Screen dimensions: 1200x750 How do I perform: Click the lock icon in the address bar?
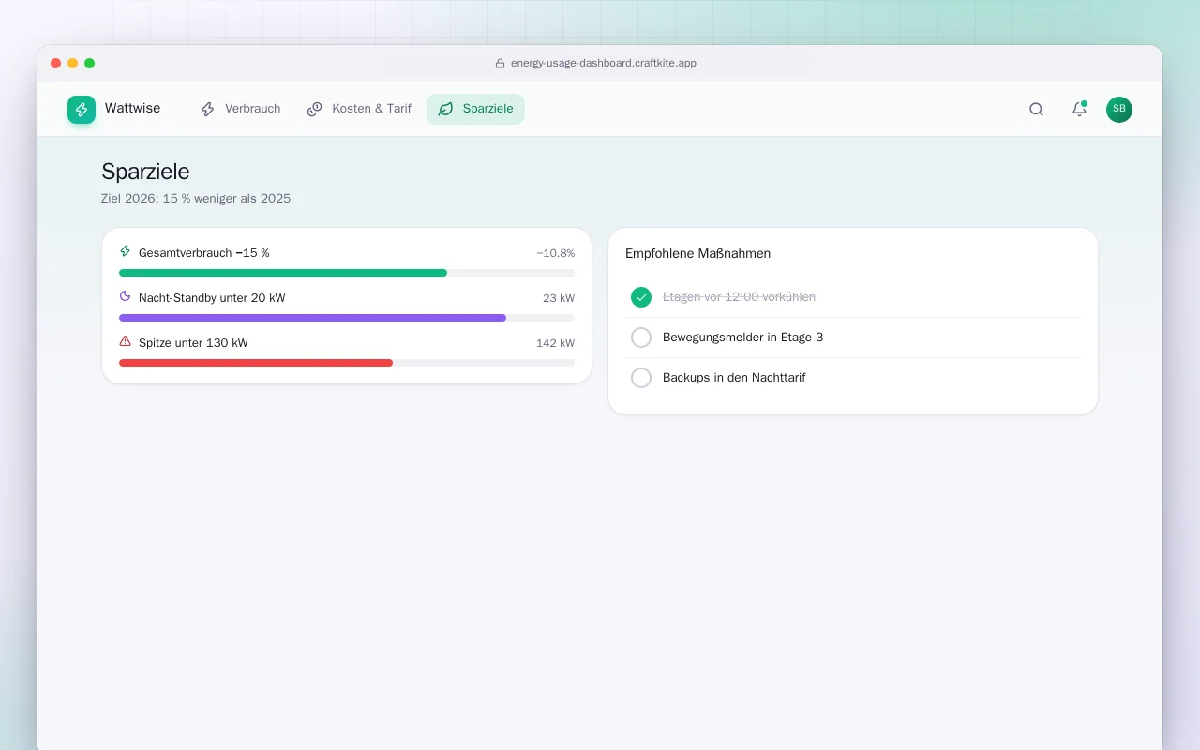pos(501,64)
